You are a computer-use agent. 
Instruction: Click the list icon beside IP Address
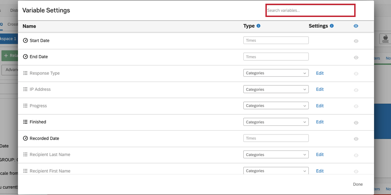25,89
